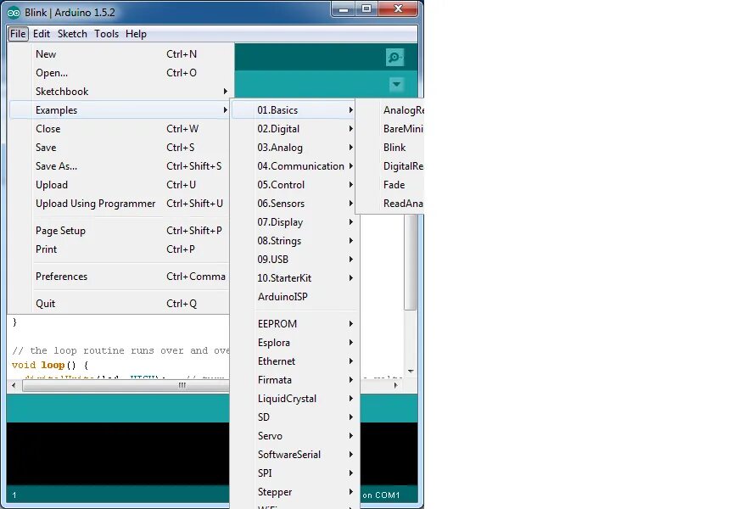Click the Arduino logo in title bar
Image resolution: width=733 pixels, height=509 pixels.
pyautogui.click(x=14, y=13)
